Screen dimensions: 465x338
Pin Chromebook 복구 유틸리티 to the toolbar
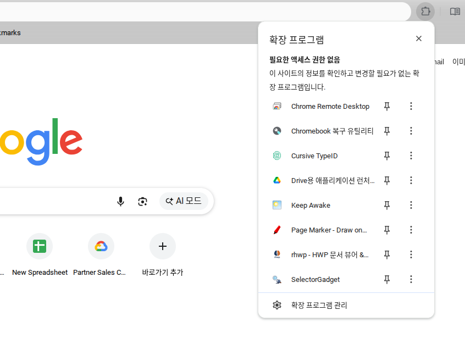click(387, 131)
